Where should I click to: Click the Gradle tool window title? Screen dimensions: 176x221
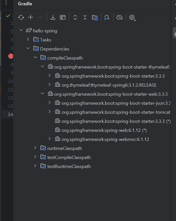point(25,4)
